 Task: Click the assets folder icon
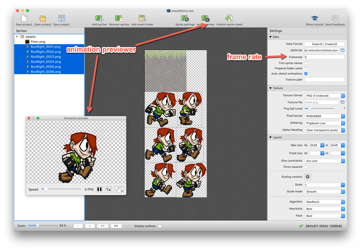point(22,36)
